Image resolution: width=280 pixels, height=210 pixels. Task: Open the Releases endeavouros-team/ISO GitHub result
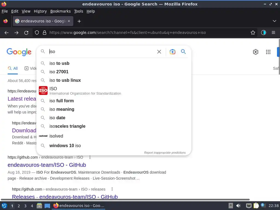[x=65, y=197]
